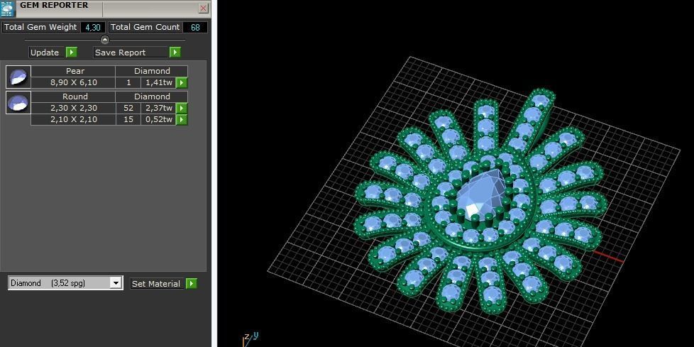Click green arrow on the 0,52tw row
Screen dimensions: 694x347
pos(182,119)
